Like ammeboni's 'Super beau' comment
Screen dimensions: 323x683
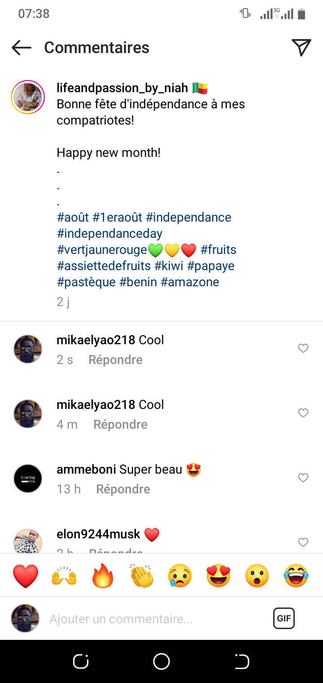click(303, 478)
